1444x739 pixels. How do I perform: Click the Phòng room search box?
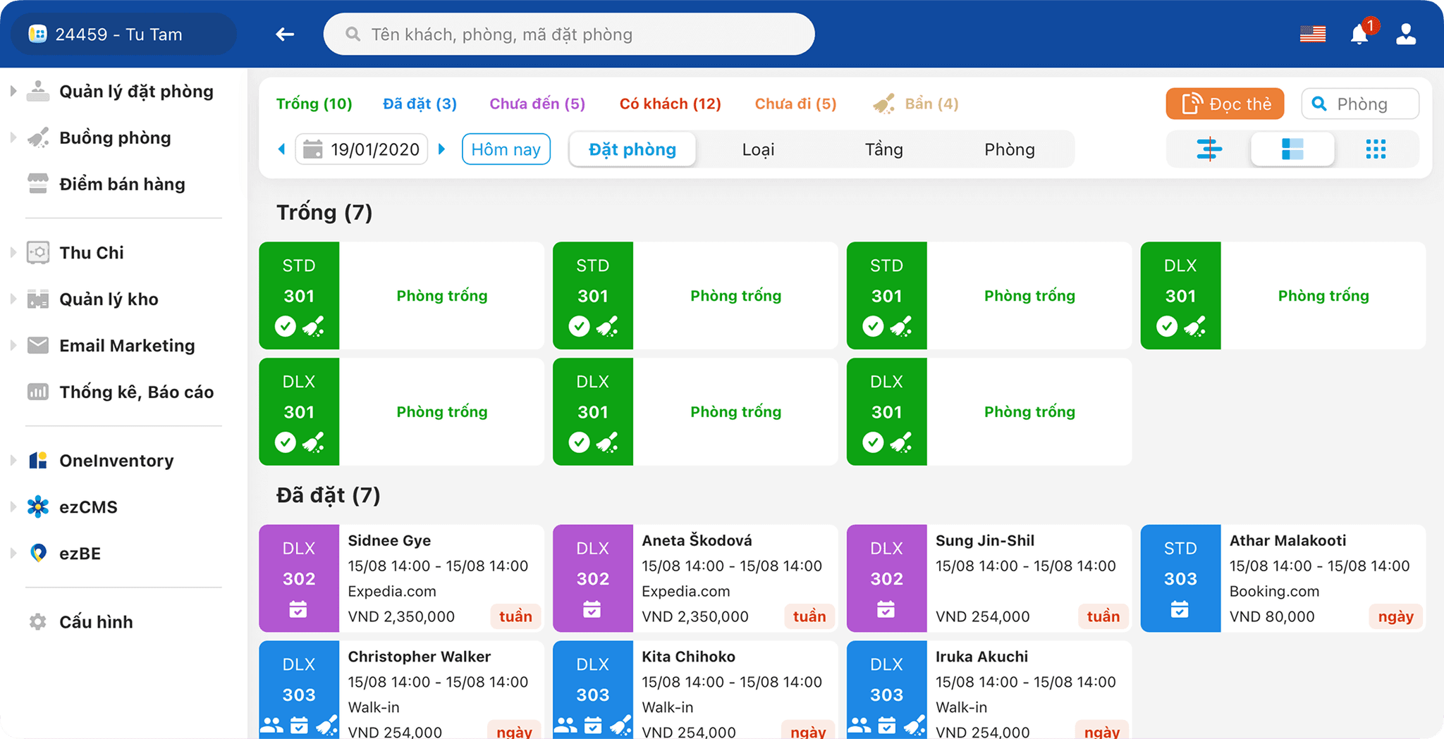pos(1360,104)
